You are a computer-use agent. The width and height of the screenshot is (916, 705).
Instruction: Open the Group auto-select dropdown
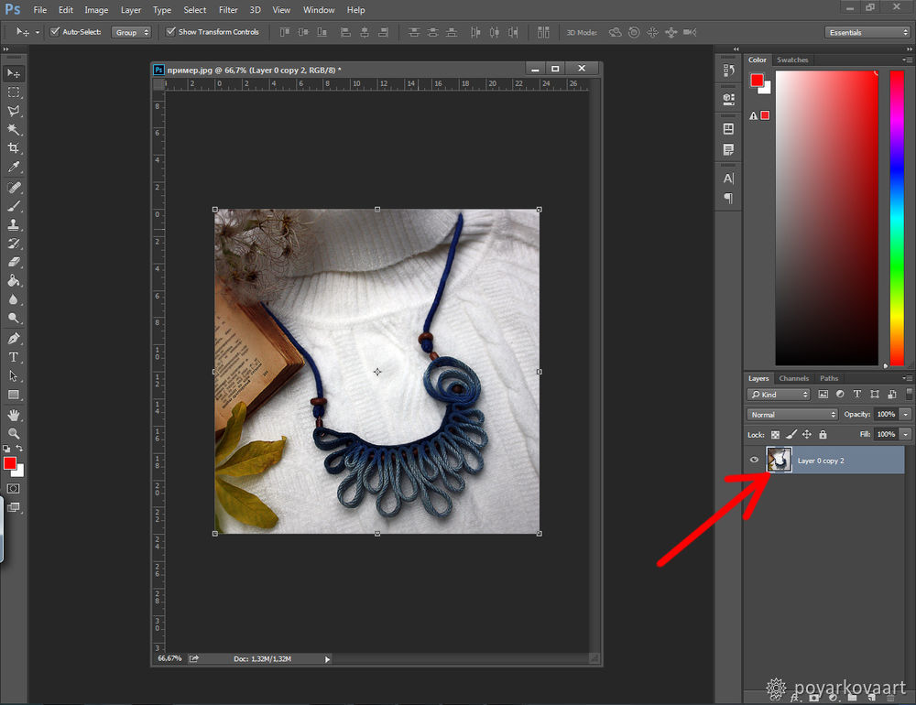pos(130,32)
